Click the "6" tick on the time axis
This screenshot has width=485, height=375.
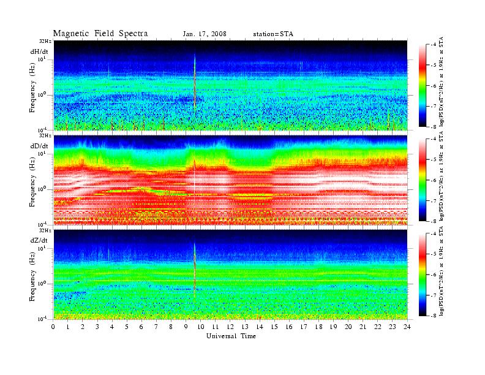point(141,327)
